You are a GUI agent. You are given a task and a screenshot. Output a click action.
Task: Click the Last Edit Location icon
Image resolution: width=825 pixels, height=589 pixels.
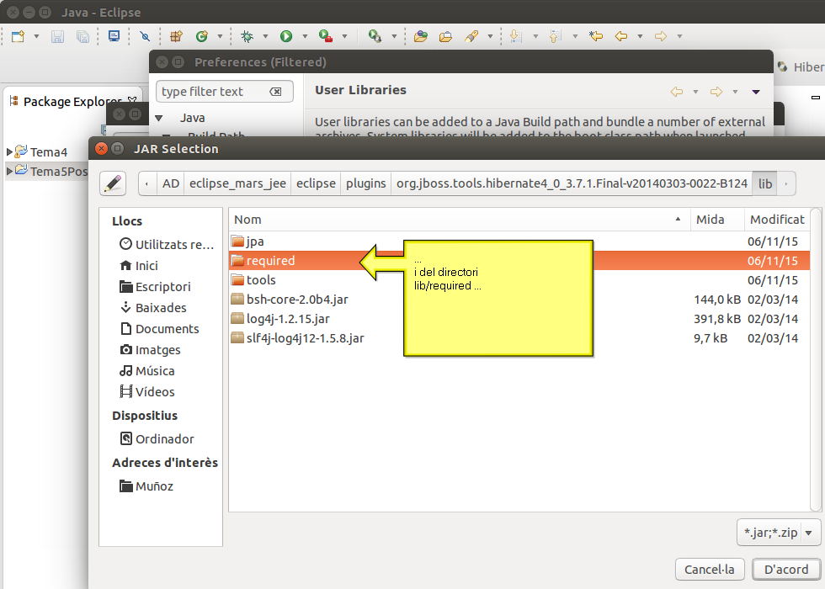(596, 36)
